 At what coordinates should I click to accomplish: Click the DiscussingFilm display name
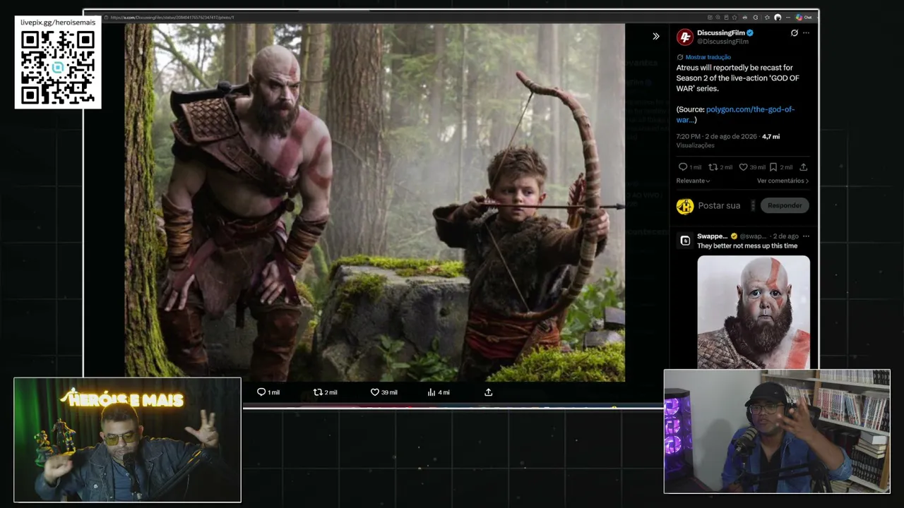(721, 33)
